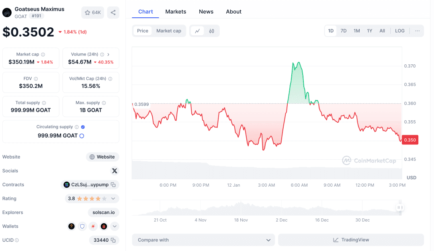Viewport: 434px width, 251px height.
Task: Click the 1.84% (1d) price change
Action: coord(72,32)
